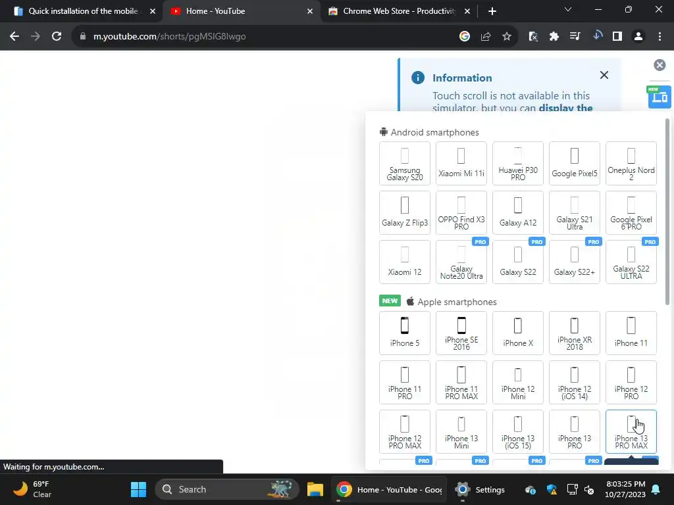Close the simulator with the gray circle X
The image size is (674, 505).
coord(660,65)
